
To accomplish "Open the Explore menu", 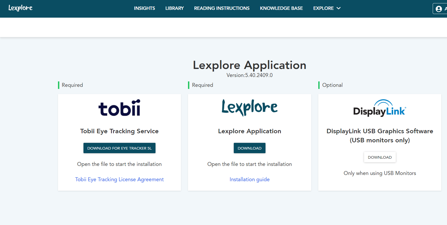I will click(x=323, y=8).
